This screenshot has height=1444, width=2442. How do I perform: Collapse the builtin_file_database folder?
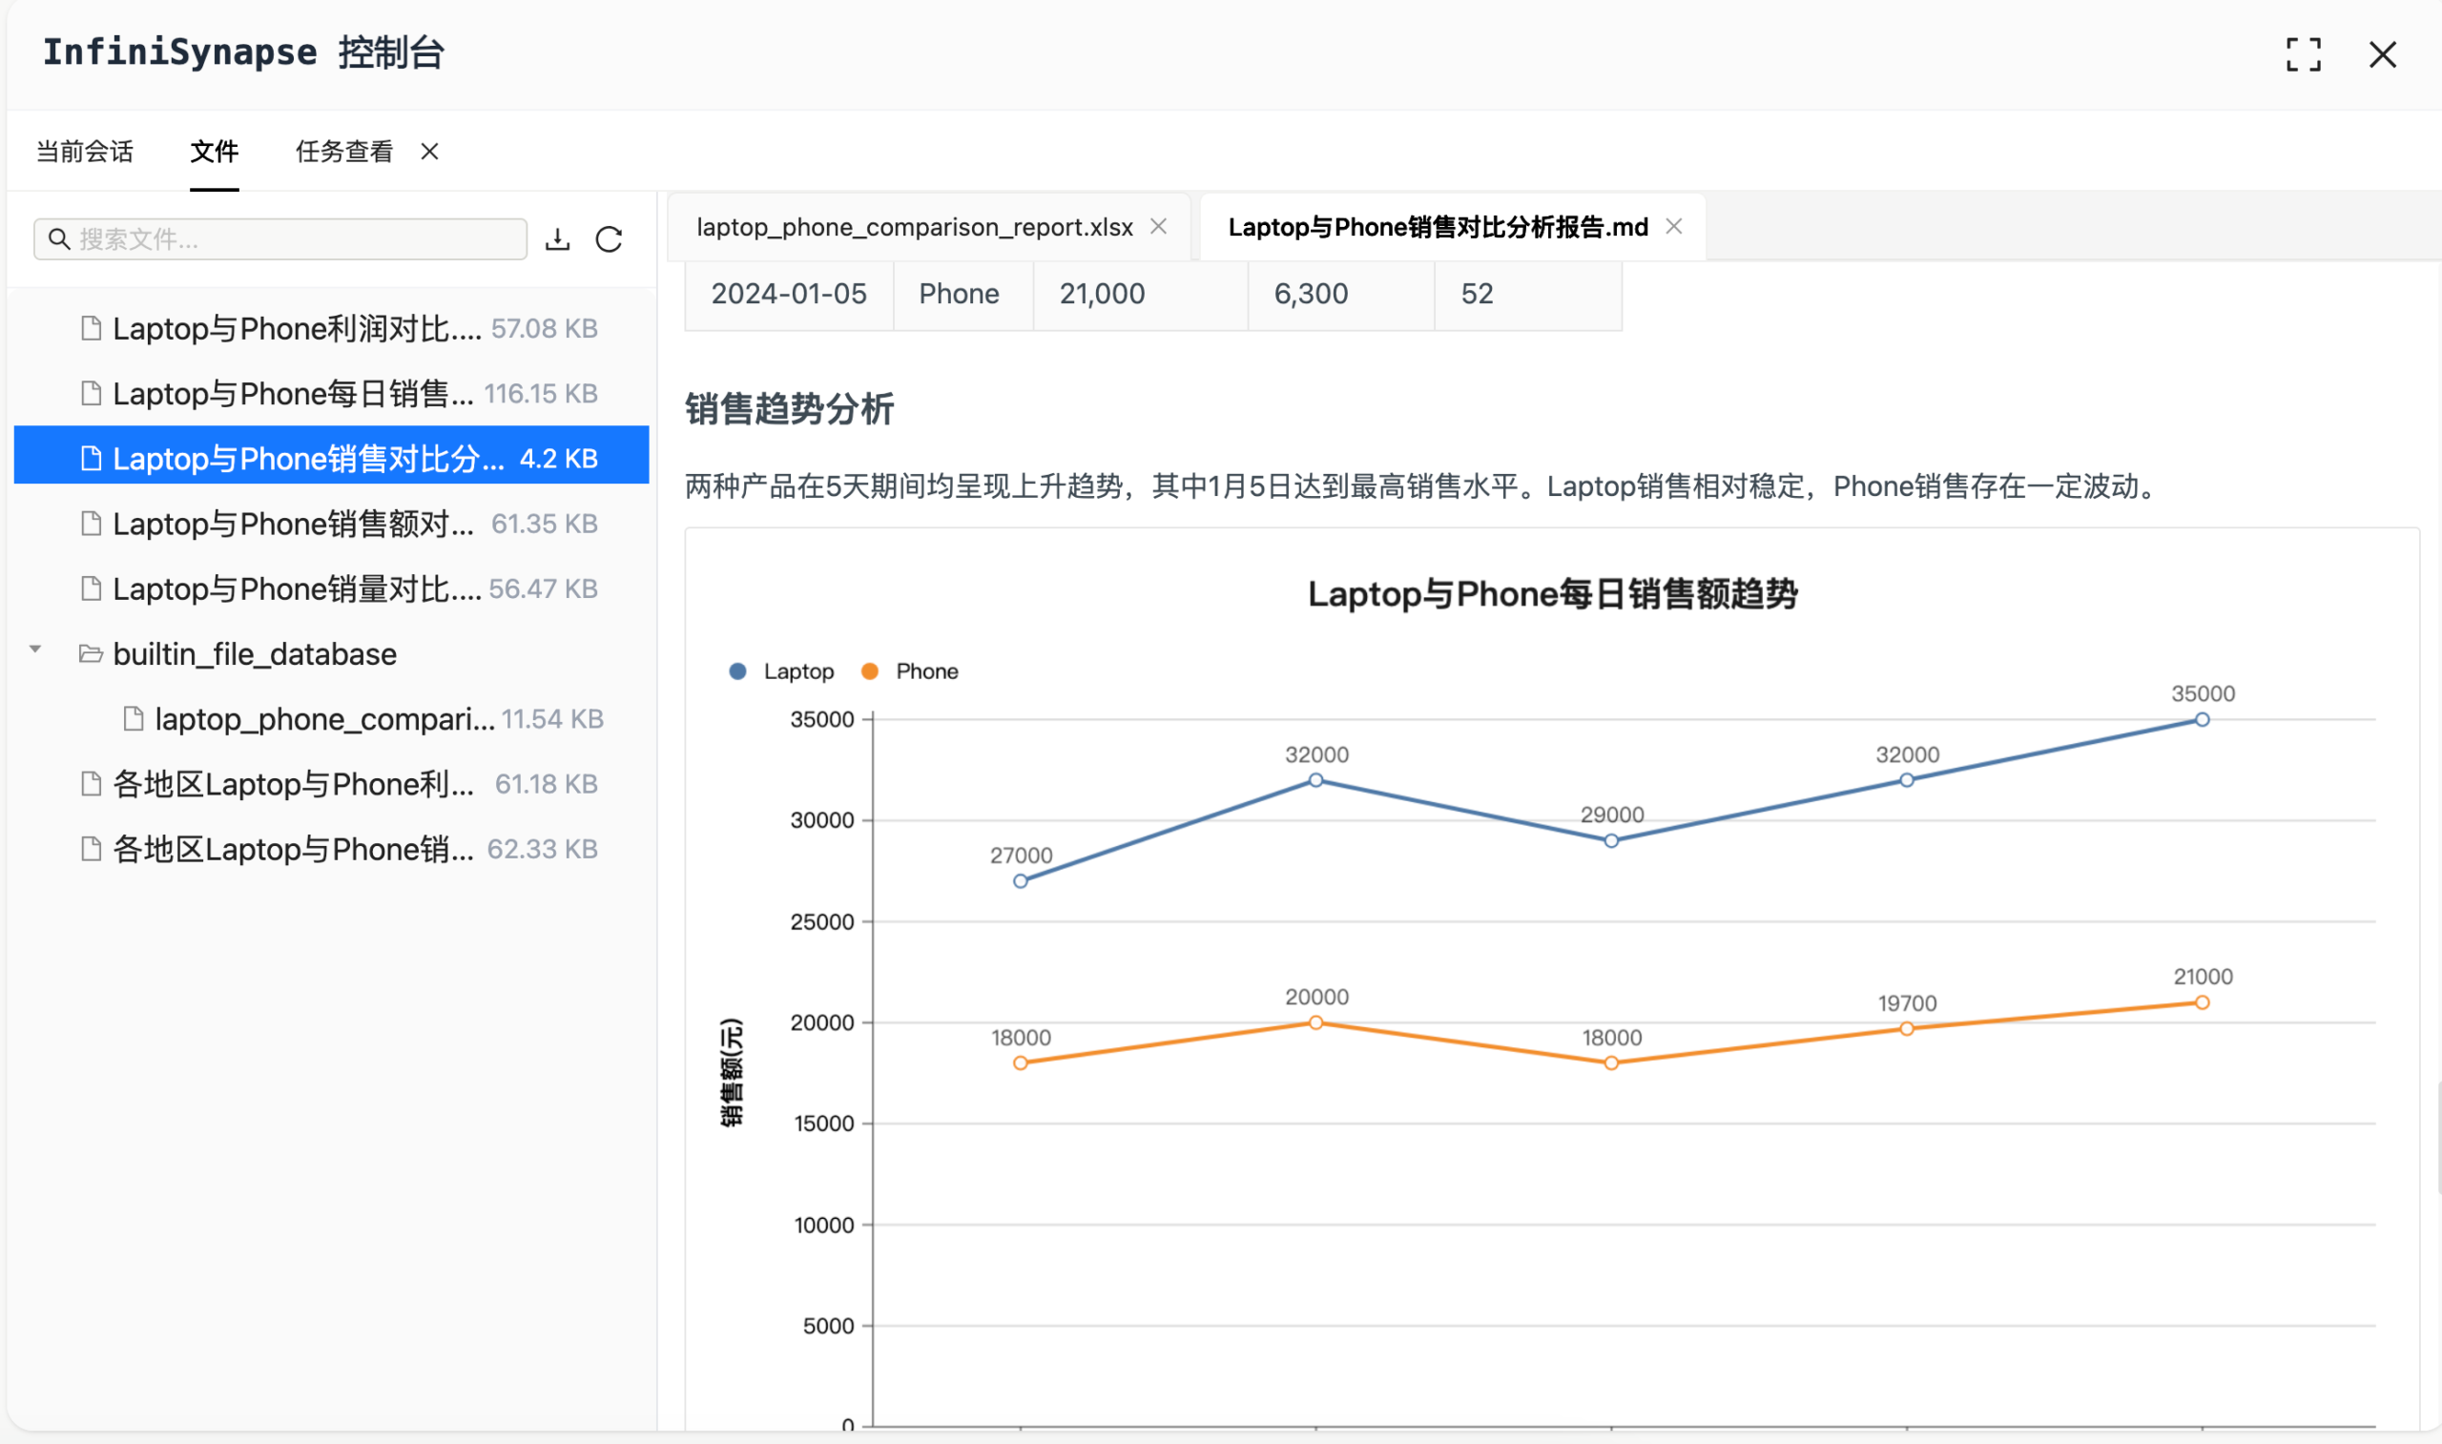tap(36, 649)
